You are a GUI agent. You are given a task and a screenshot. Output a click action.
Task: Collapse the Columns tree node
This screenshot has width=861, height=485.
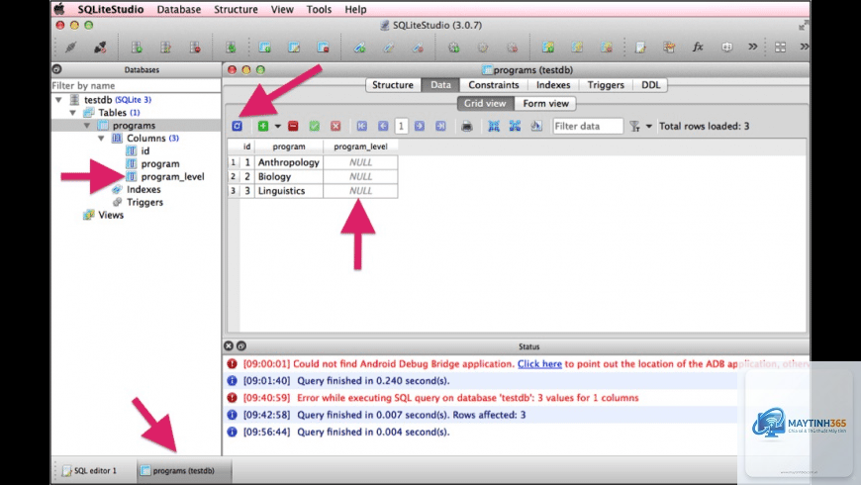click(x=101, y=138)
